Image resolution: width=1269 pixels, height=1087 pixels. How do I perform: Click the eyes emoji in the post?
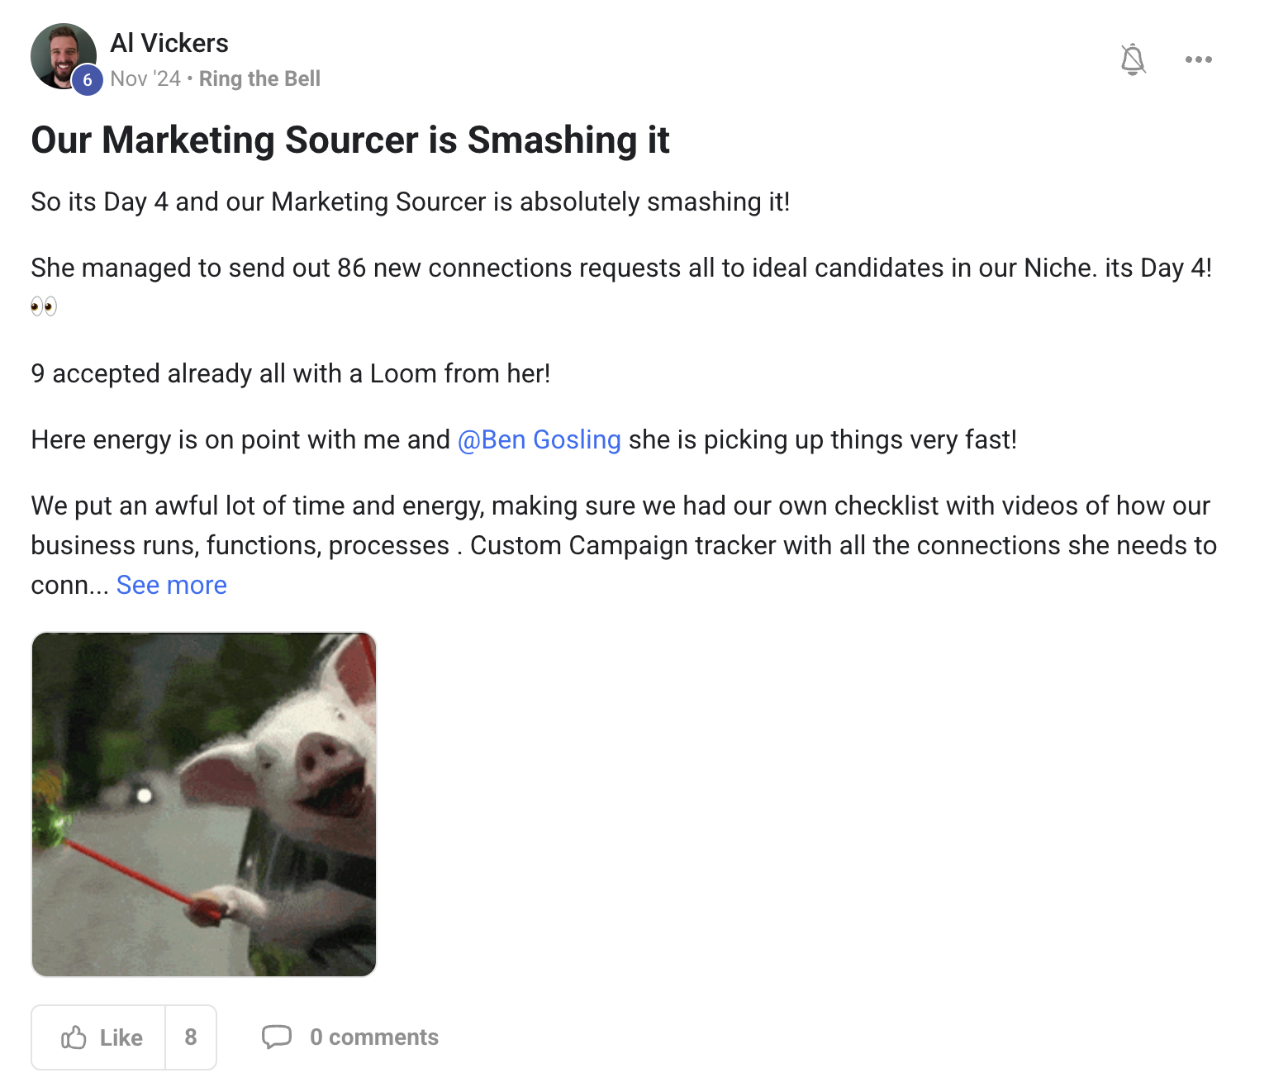tap(44, 307)
